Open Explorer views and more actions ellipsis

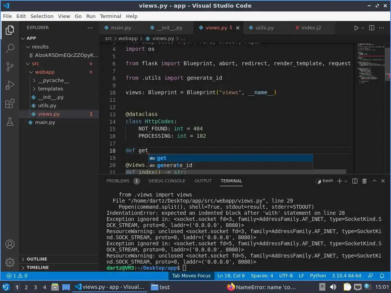pos(90,27)
